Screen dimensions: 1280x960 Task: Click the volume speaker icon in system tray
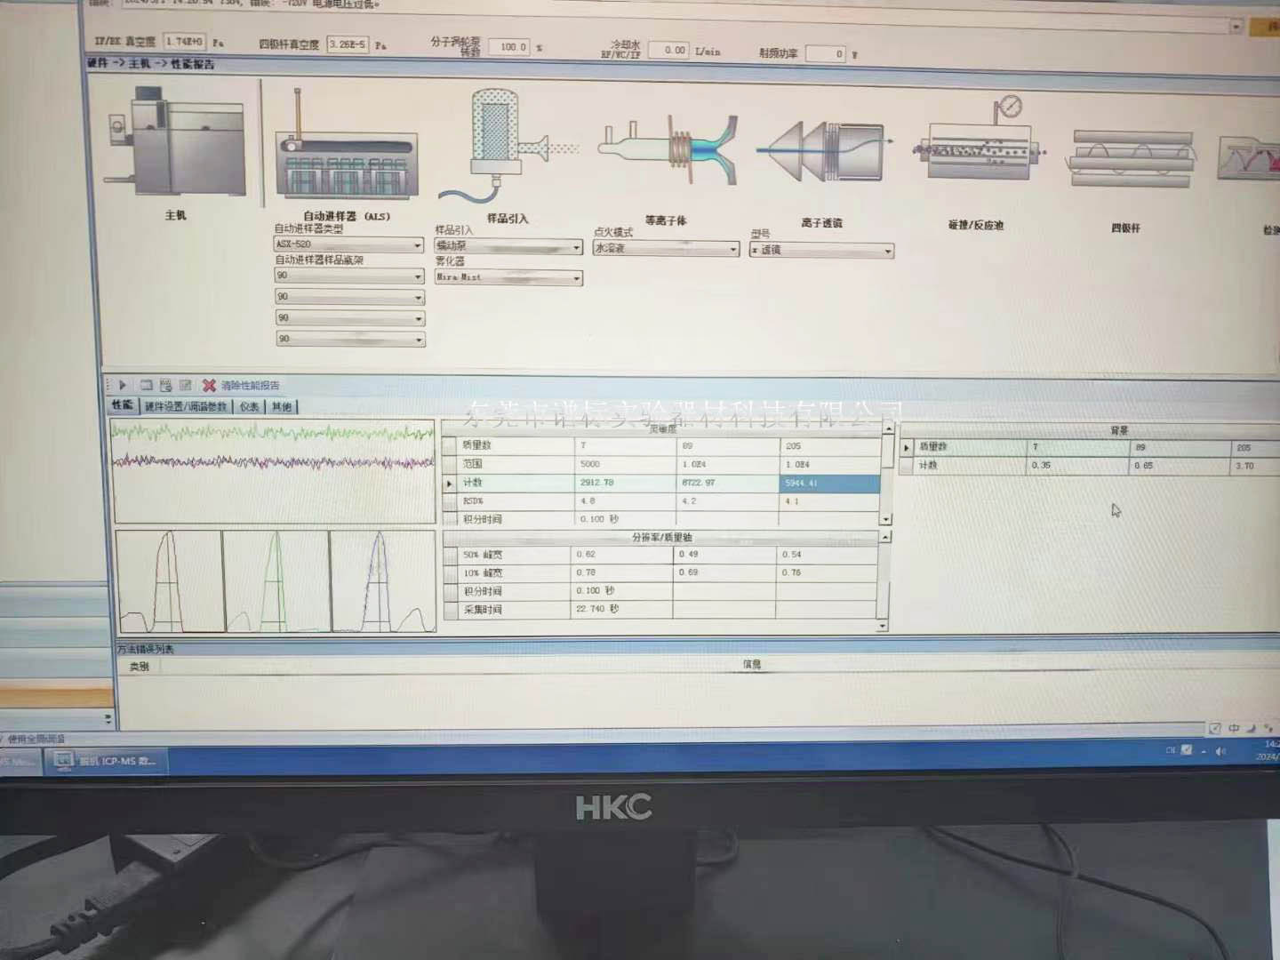click(1220, 751)
